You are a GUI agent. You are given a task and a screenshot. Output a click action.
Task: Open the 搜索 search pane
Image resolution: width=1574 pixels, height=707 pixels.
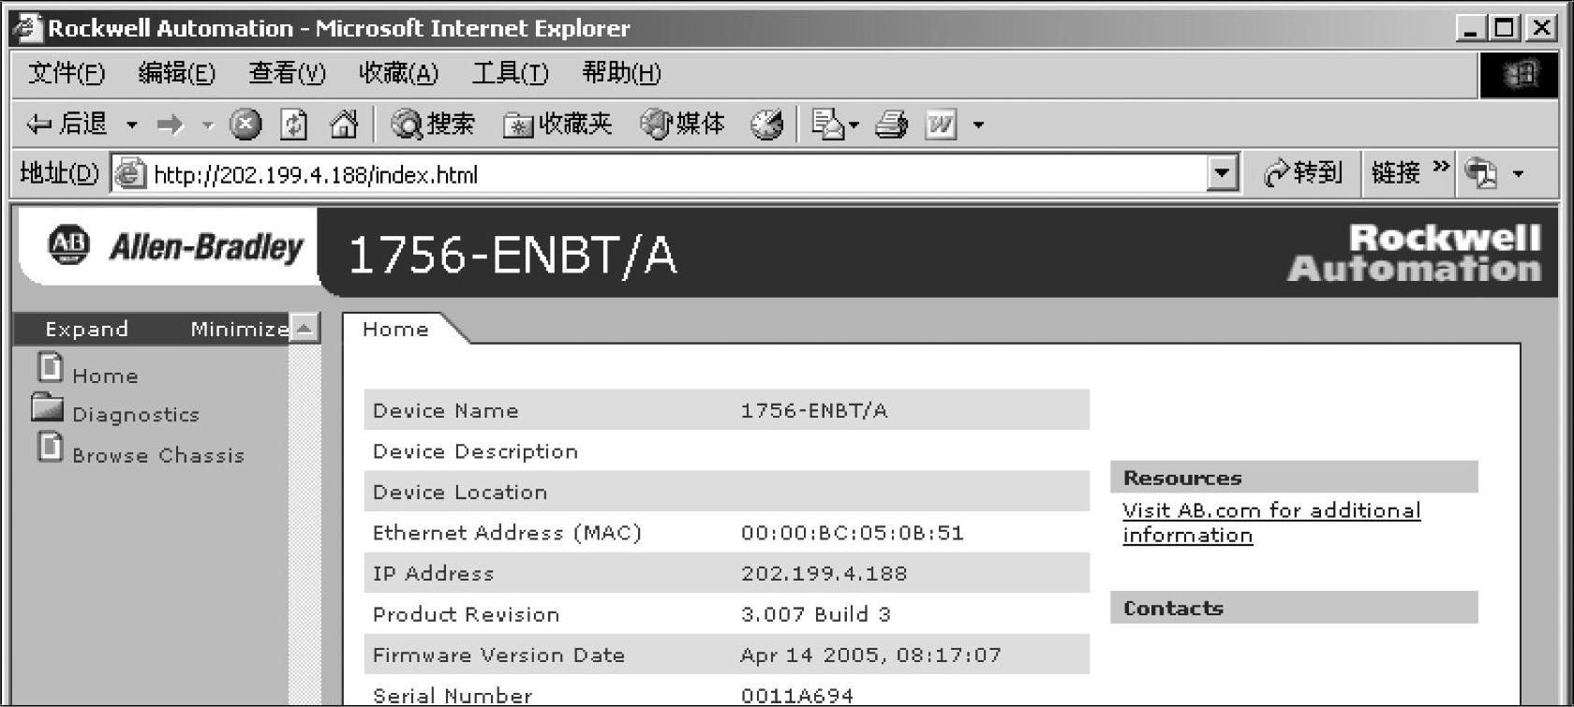(433, 124)
